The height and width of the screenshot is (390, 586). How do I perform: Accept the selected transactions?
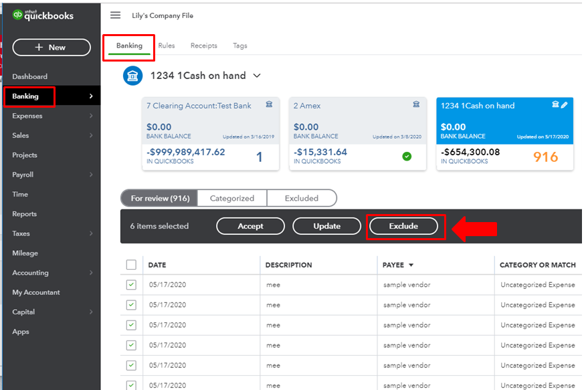[x=250, y=226]
